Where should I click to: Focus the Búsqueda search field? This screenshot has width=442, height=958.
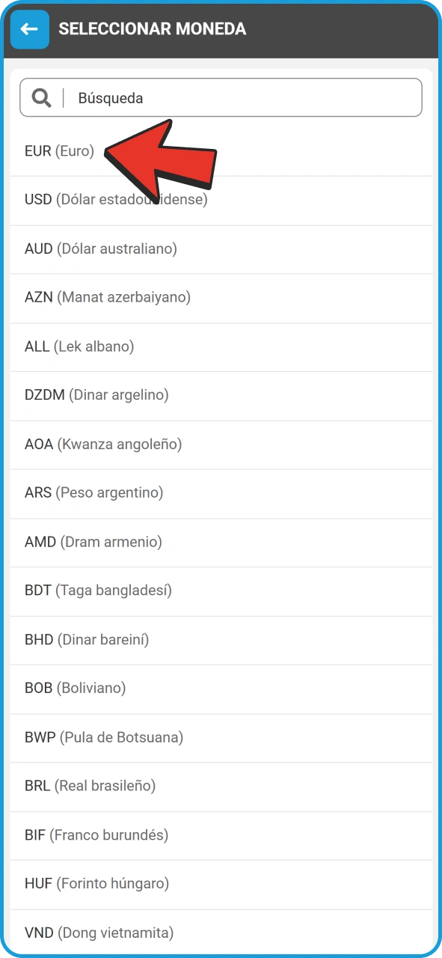click(x=221, y=98)
